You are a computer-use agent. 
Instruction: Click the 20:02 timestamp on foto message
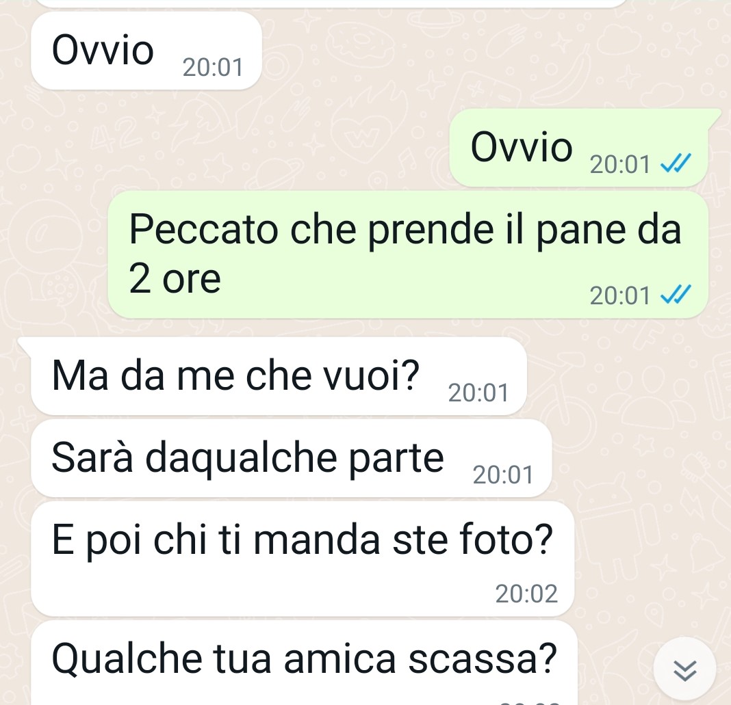point(526,594)
